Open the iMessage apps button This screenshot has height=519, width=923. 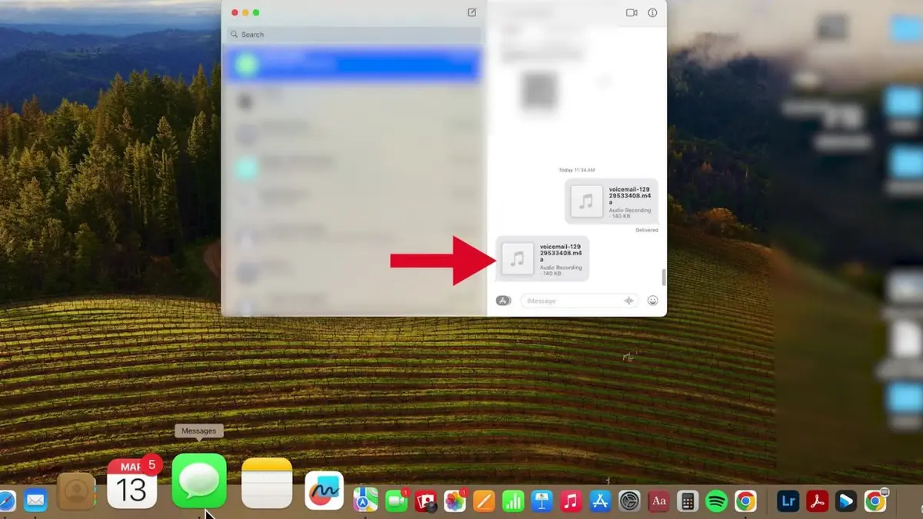(504, 301)
